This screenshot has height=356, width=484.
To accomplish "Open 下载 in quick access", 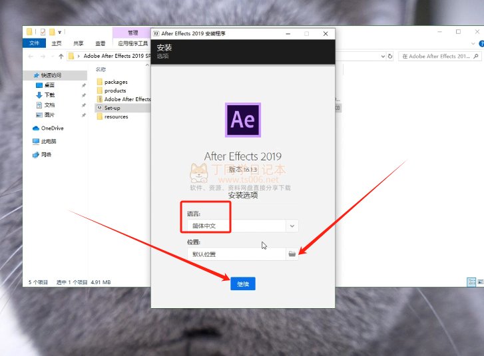I will (49, 95).
